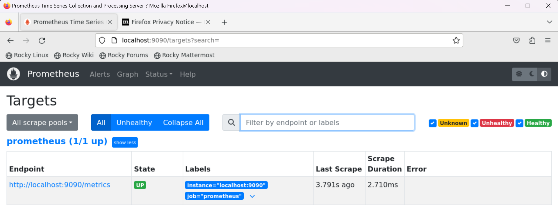
Task: Open the list all tabs chevron
Action: click(x=549, y=22)
